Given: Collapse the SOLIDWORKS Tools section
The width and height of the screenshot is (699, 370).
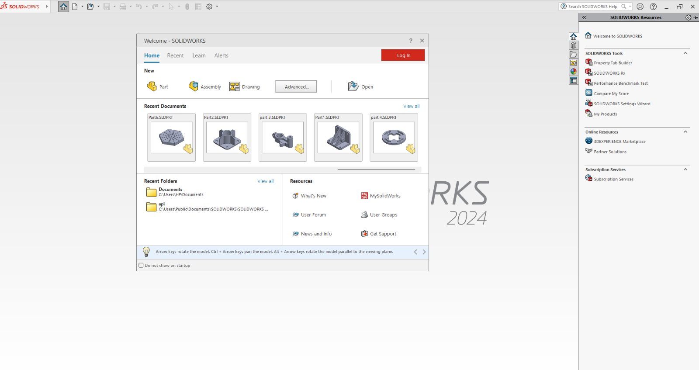Looking at the screenshot, I should tap(685, 53).
